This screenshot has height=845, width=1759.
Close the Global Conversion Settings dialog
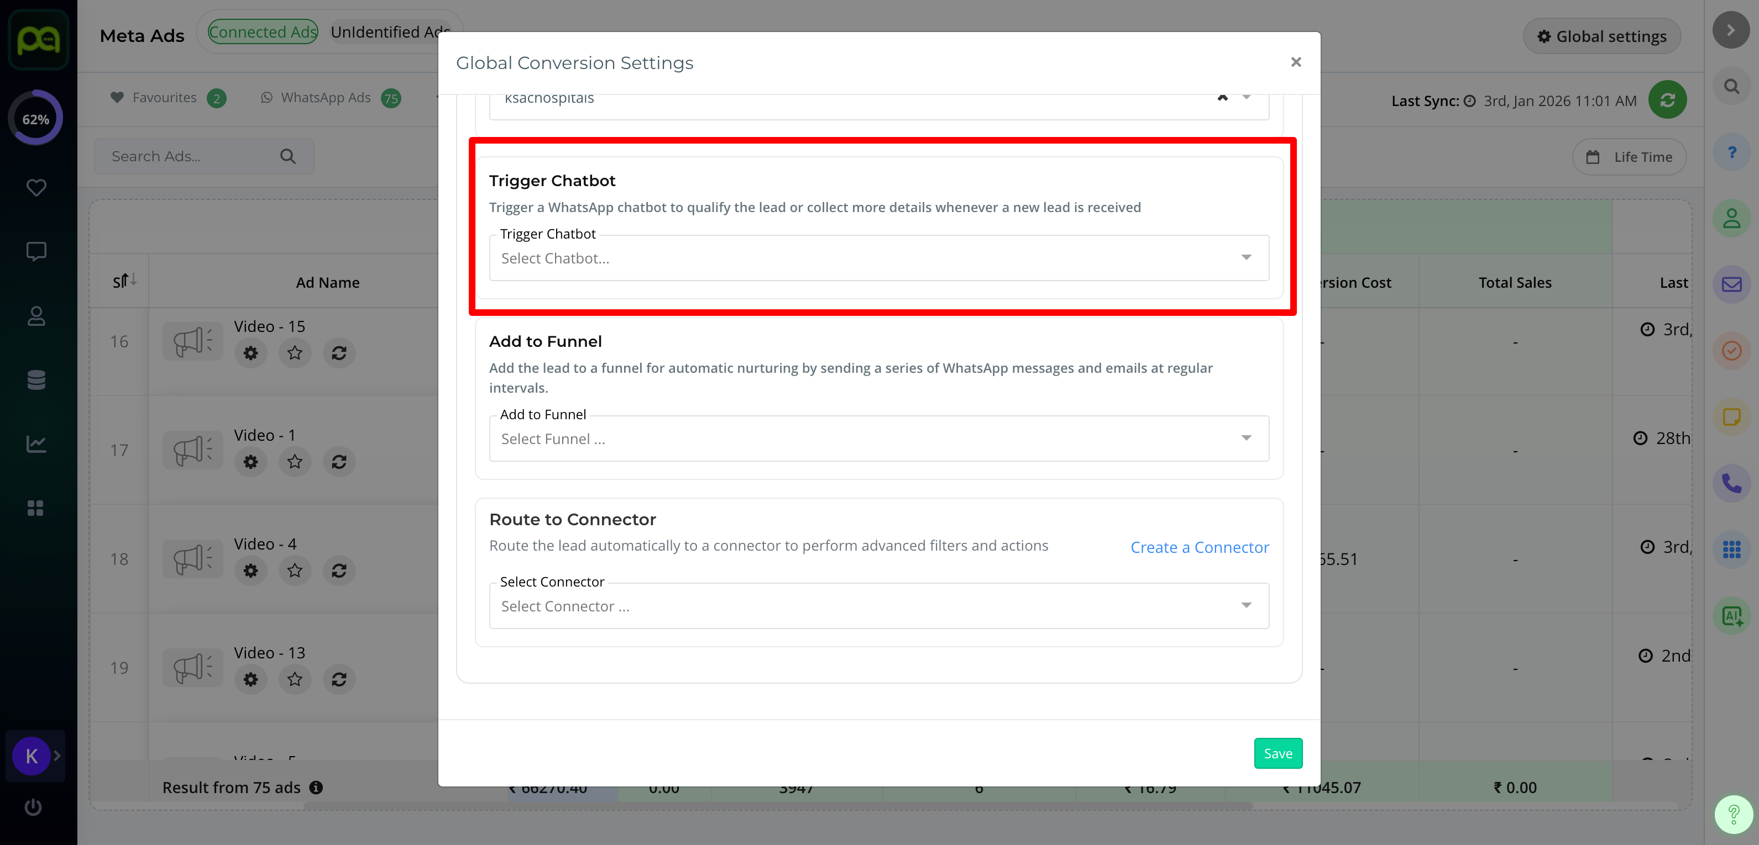pyautogui.click(x=1295, y=62)
